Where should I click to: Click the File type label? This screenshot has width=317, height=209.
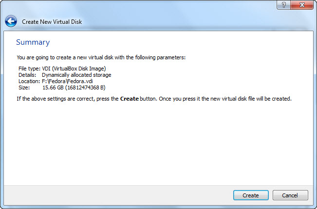pos(30,69)
